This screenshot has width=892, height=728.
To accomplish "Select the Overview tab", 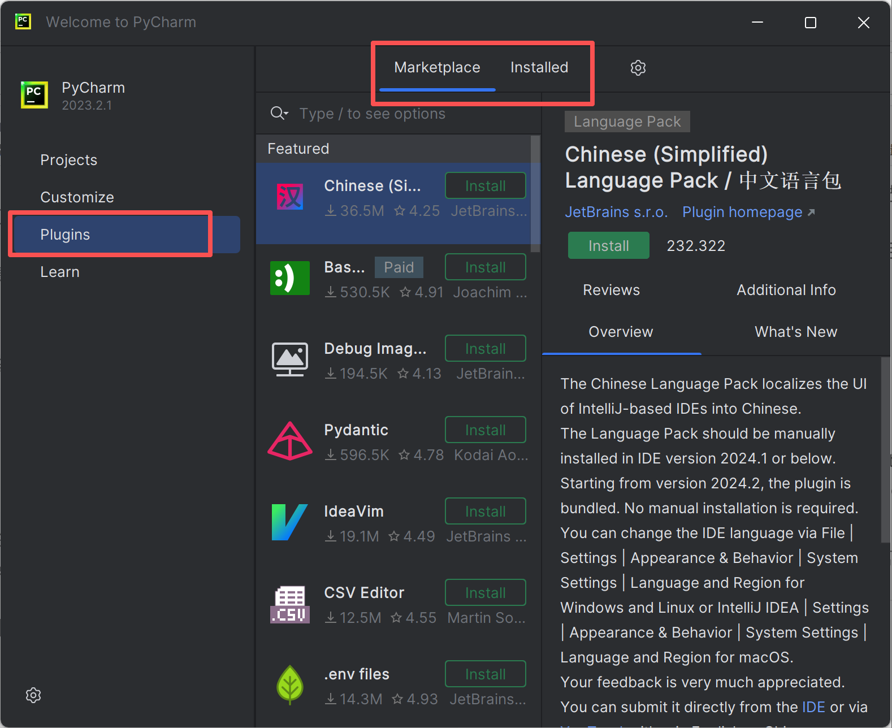I will (x=621, y=332).
